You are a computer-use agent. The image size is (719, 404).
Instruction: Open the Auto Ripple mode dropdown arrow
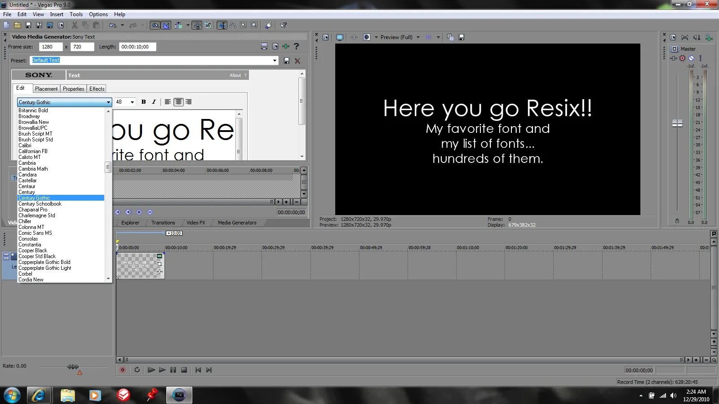coord(188,25)
